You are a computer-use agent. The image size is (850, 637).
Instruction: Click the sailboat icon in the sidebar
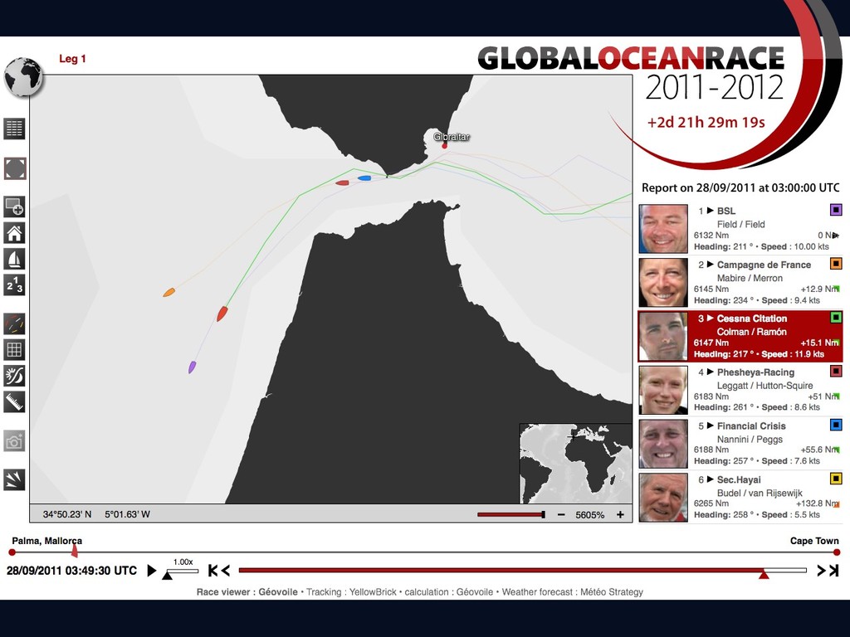[x=15, y=259]
